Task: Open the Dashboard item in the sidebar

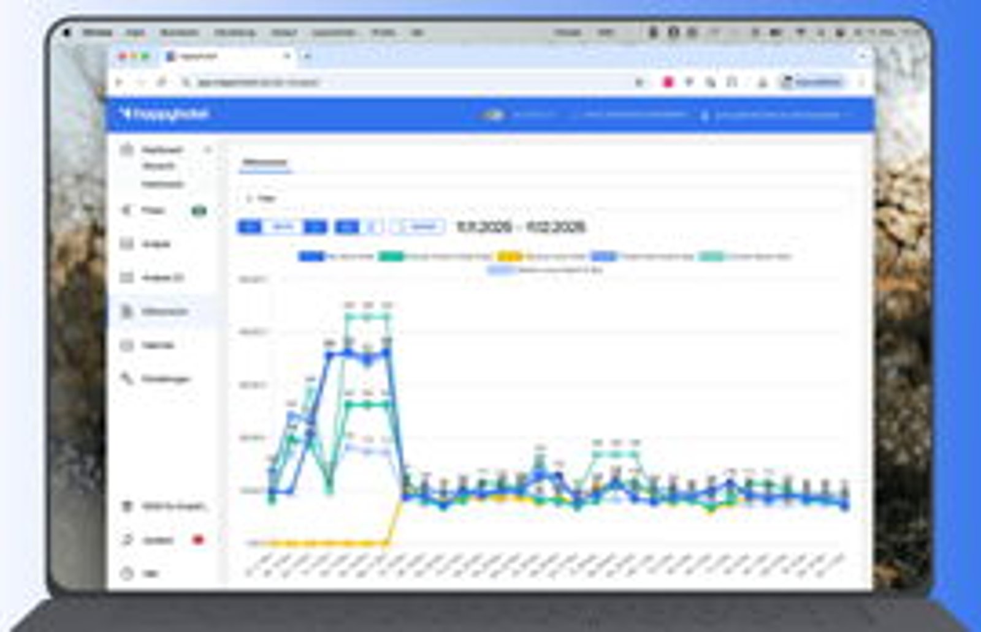Action: tap(161, 149)
